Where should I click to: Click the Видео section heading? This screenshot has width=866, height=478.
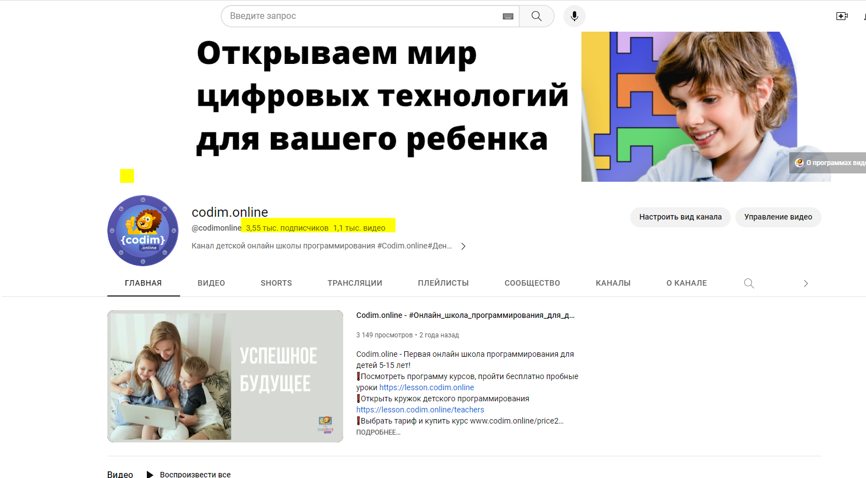pyautogui.click(x=120, y=474)
